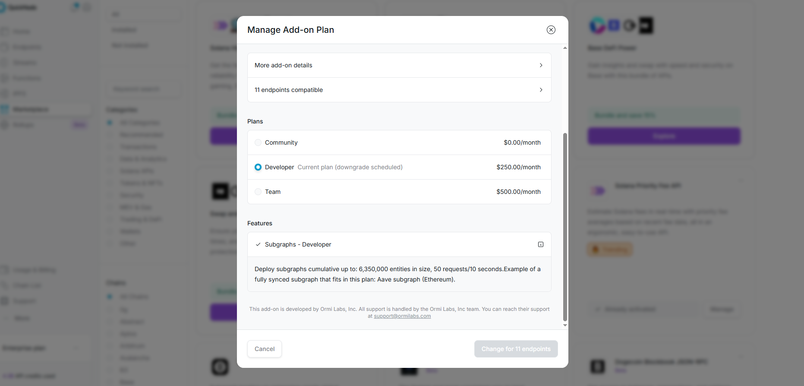Click the dialog scrollbar down arrow
The height and width of the screenshot is (386, 804).
click(x=565, y=325)
